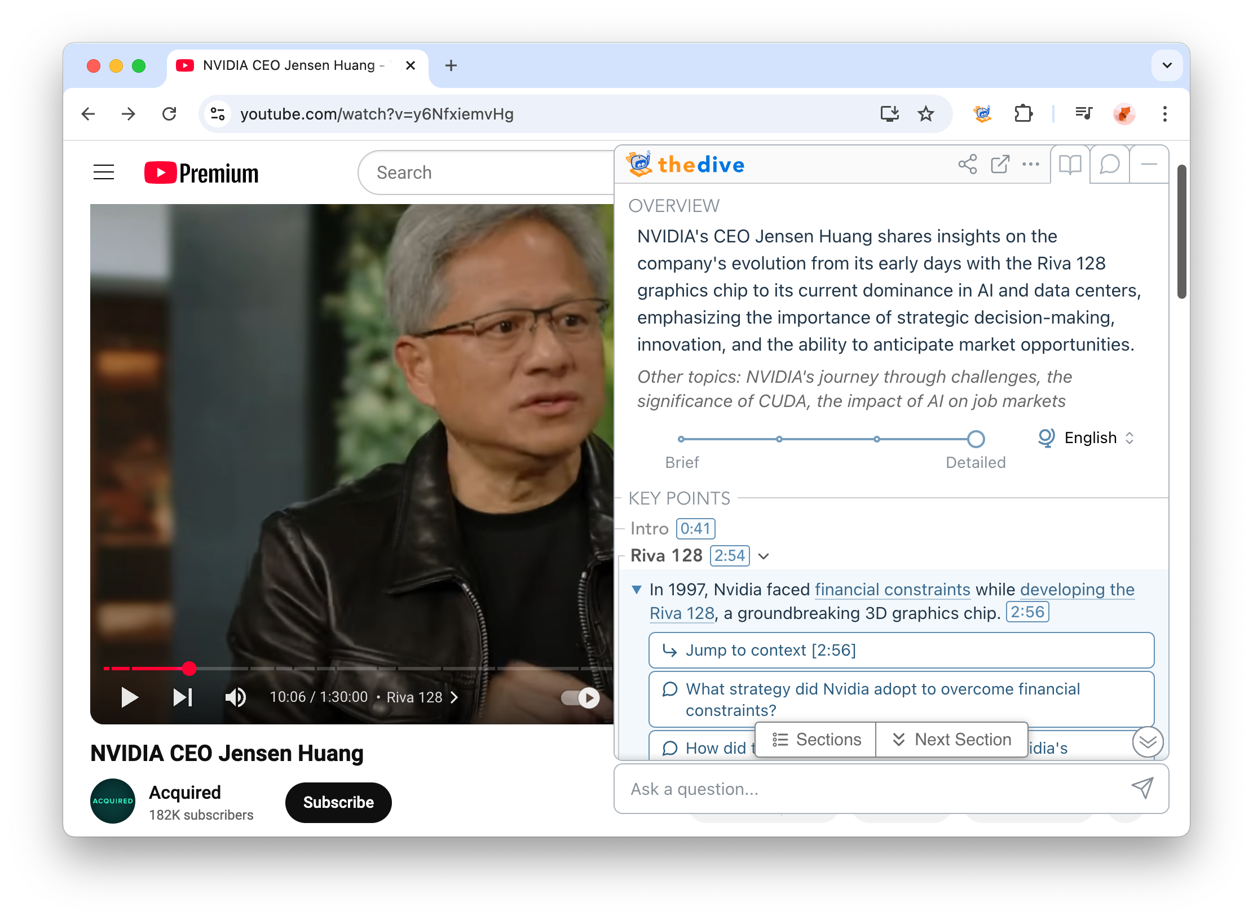This screenshot has width=1253, height=920.
Task: Toggle autoplay in the video player
Action: pos(580,697)
